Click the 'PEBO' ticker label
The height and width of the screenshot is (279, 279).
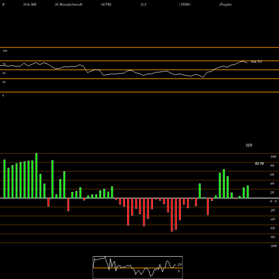185,4
